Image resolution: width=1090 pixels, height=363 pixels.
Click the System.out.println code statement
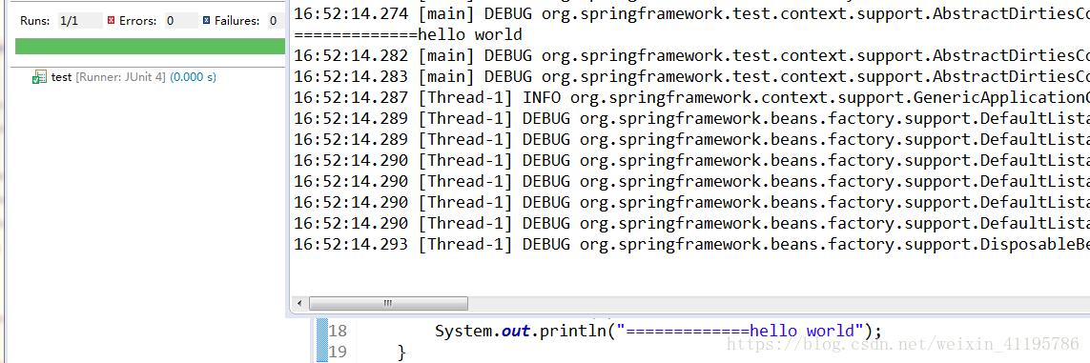pyautogui.click(x=658, y=331)
